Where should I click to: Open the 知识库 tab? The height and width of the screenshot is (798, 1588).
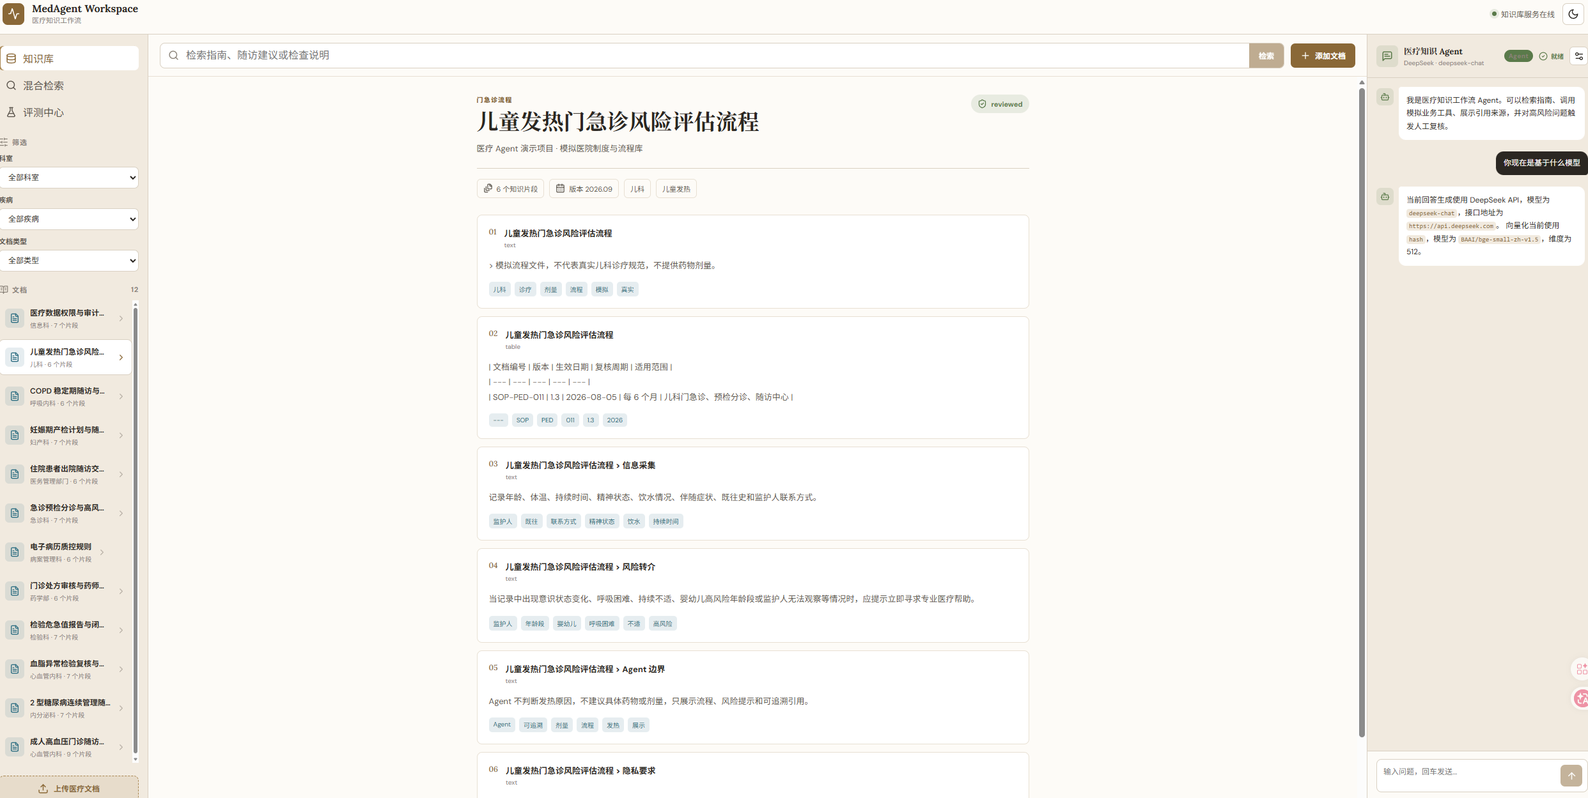[70, 58]
